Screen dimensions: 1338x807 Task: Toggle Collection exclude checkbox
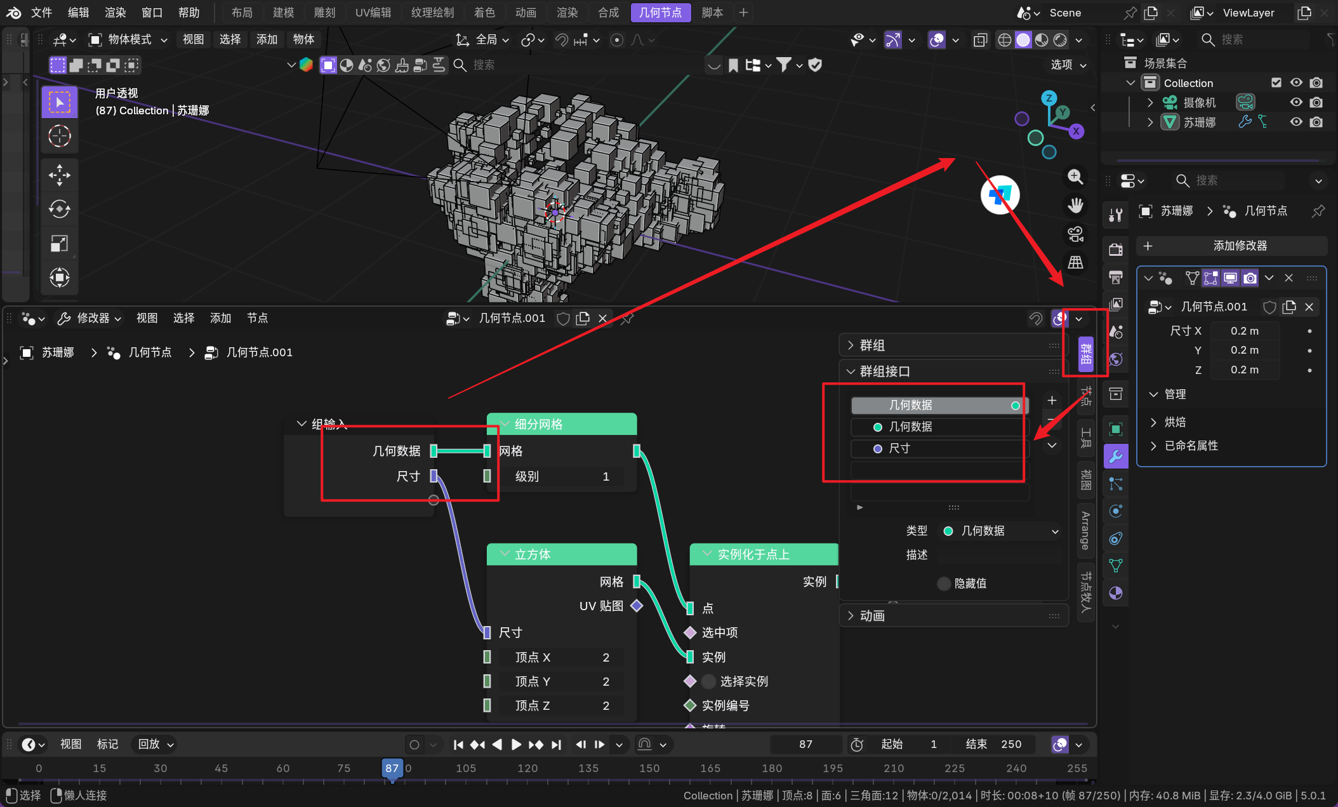(1276, 83)
